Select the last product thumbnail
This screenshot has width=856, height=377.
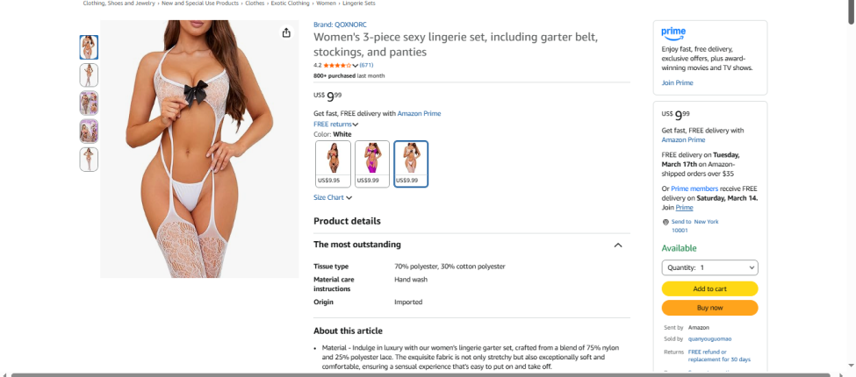click(x=89, y=159)
